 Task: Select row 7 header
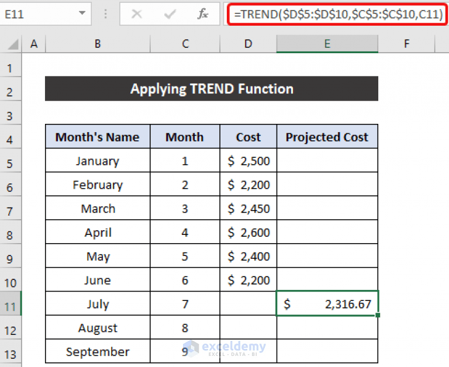pos(11,208)
